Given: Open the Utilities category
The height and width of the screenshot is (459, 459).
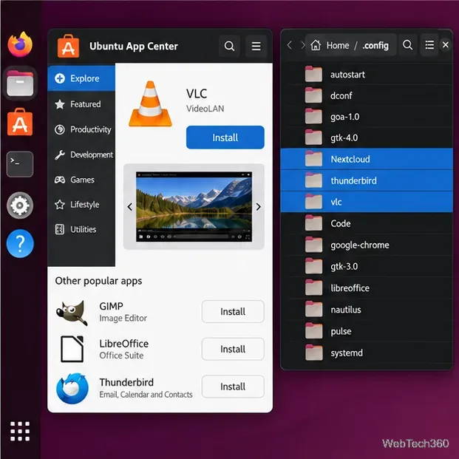Looking at the screenshot, I should 81,229.
